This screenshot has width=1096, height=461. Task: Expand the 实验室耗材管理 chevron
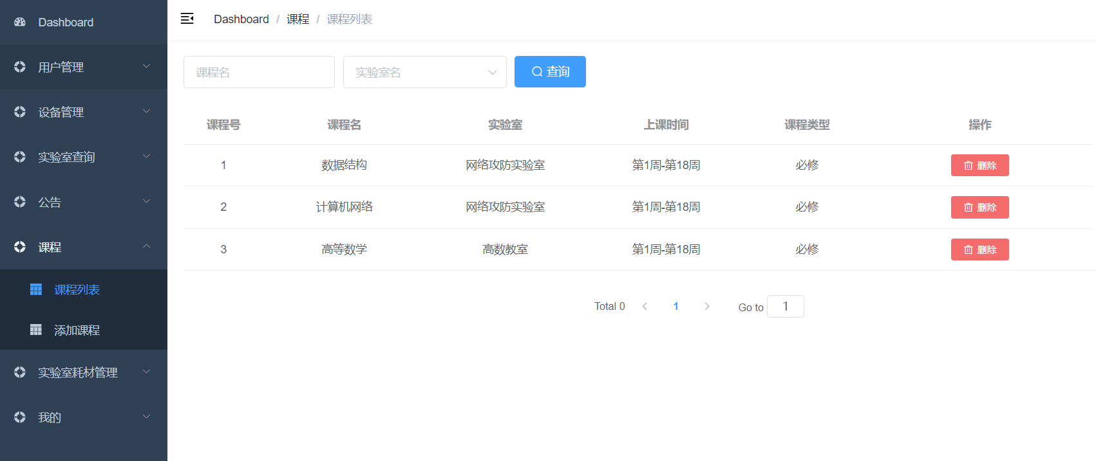tap(147, 372)
